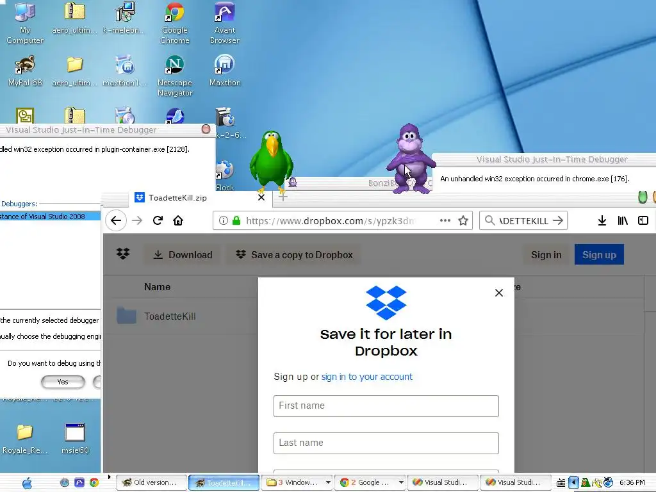Open the Royale_Re folder on desktop
Image resolution: width=656 pixels, height=492 pixels.
pos(25,438)
